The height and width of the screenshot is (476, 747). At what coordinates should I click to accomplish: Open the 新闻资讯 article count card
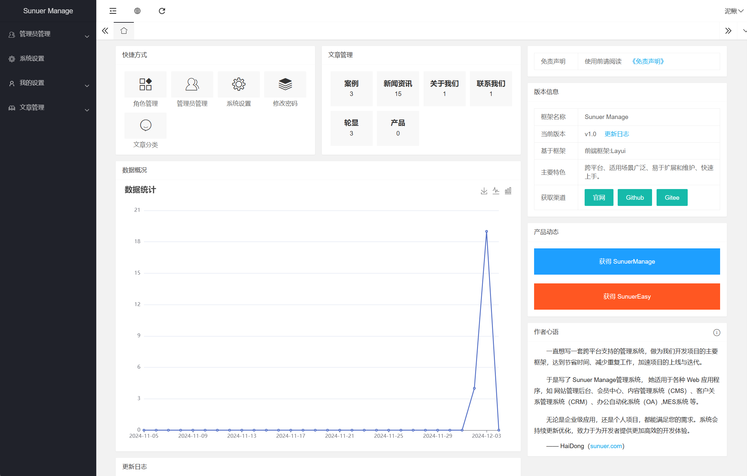pyautogui.click(x=398, y=89)
